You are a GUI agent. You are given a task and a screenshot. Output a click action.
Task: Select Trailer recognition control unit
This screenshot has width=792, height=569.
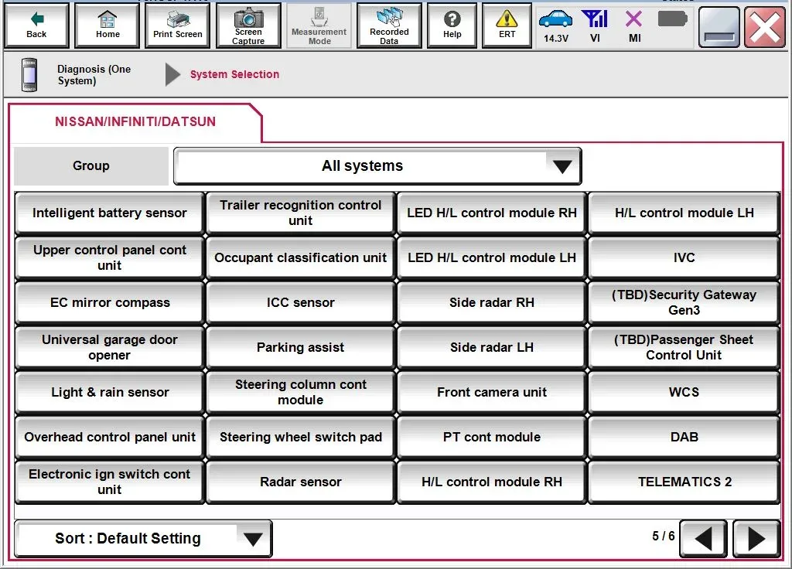tap(301, 213)
